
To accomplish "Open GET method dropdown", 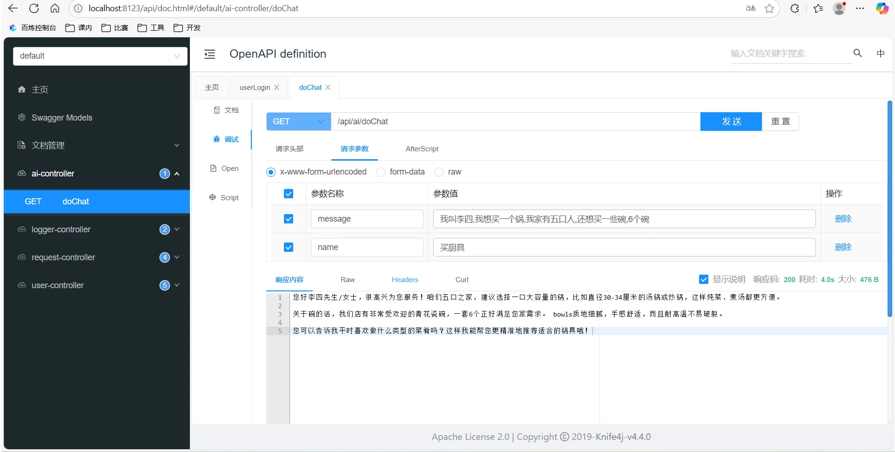I will [298, 121].
